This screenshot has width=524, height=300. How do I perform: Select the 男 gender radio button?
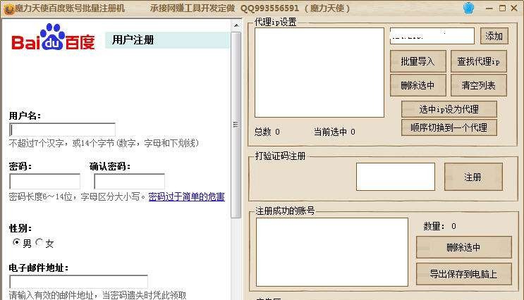(x=16, y=242)
